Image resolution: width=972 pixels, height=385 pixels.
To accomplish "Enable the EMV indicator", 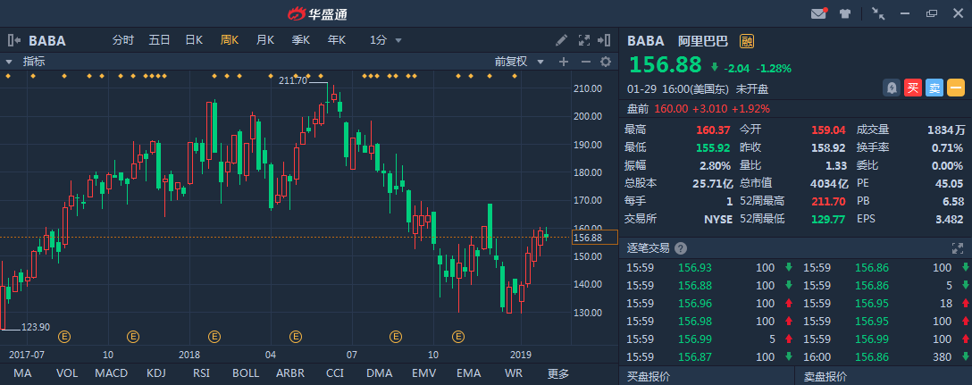I will 424,373.
